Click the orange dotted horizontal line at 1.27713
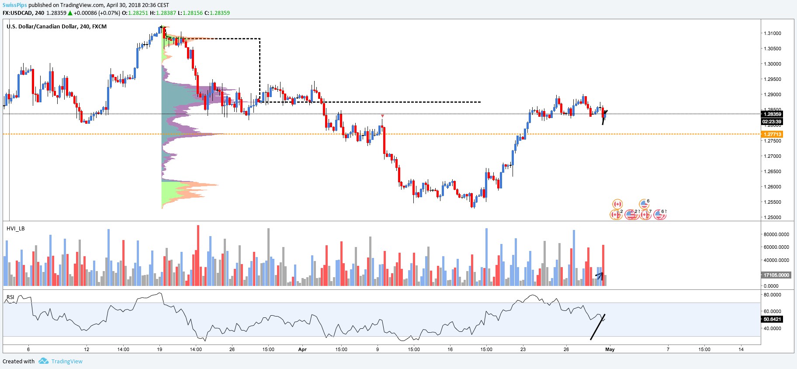This screenshot has height=369, width=797. (x=381, y=134)
